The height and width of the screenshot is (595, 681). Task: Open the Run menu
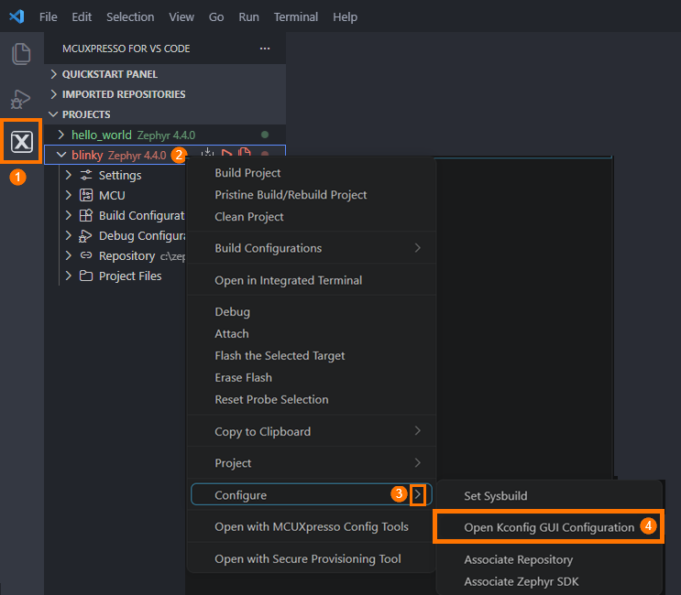[249, 16]
